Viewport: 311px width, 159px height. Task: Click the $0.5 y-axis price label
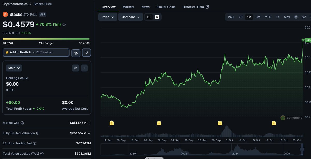(308, 27)
